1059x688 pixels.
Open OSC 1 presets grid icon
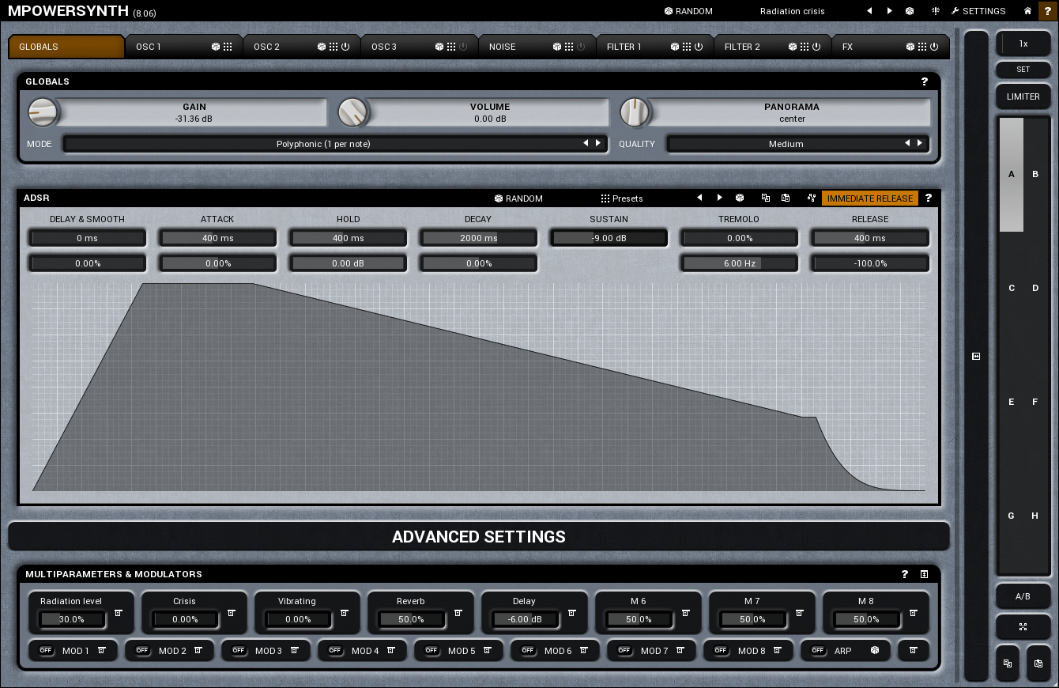(x=228, y=47)
